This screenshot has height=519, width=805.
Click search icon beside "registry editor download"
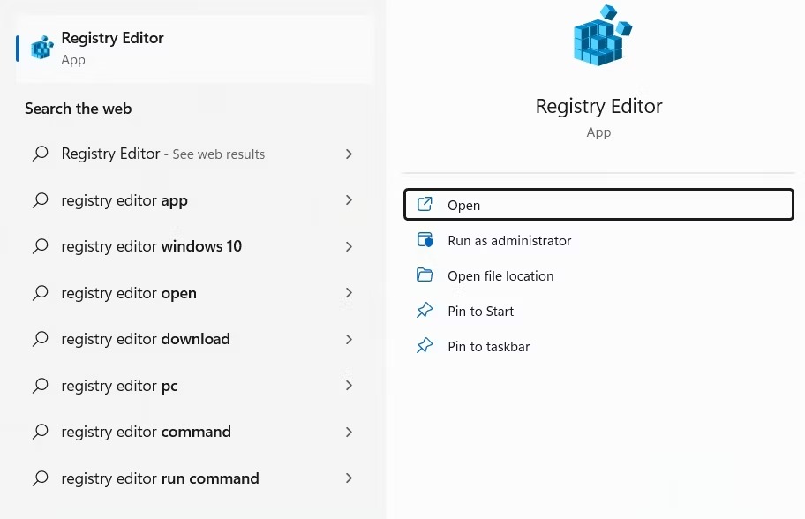tap(40, 339)
